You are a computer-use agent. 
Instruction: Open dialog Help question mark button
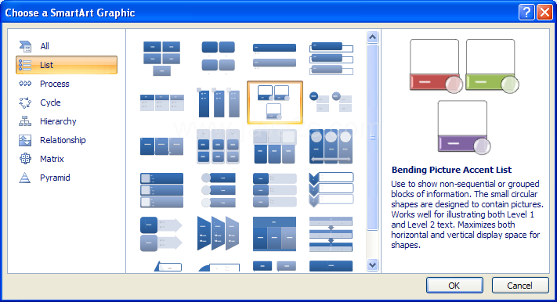[526, 13]
